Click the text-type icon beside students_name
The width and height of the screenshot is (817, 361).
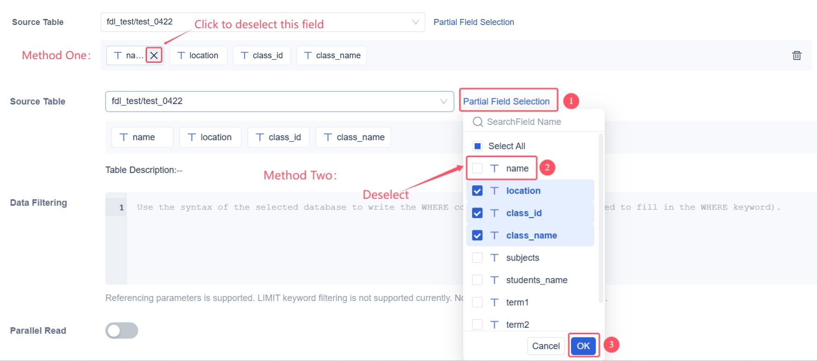[x=494, y=280]
